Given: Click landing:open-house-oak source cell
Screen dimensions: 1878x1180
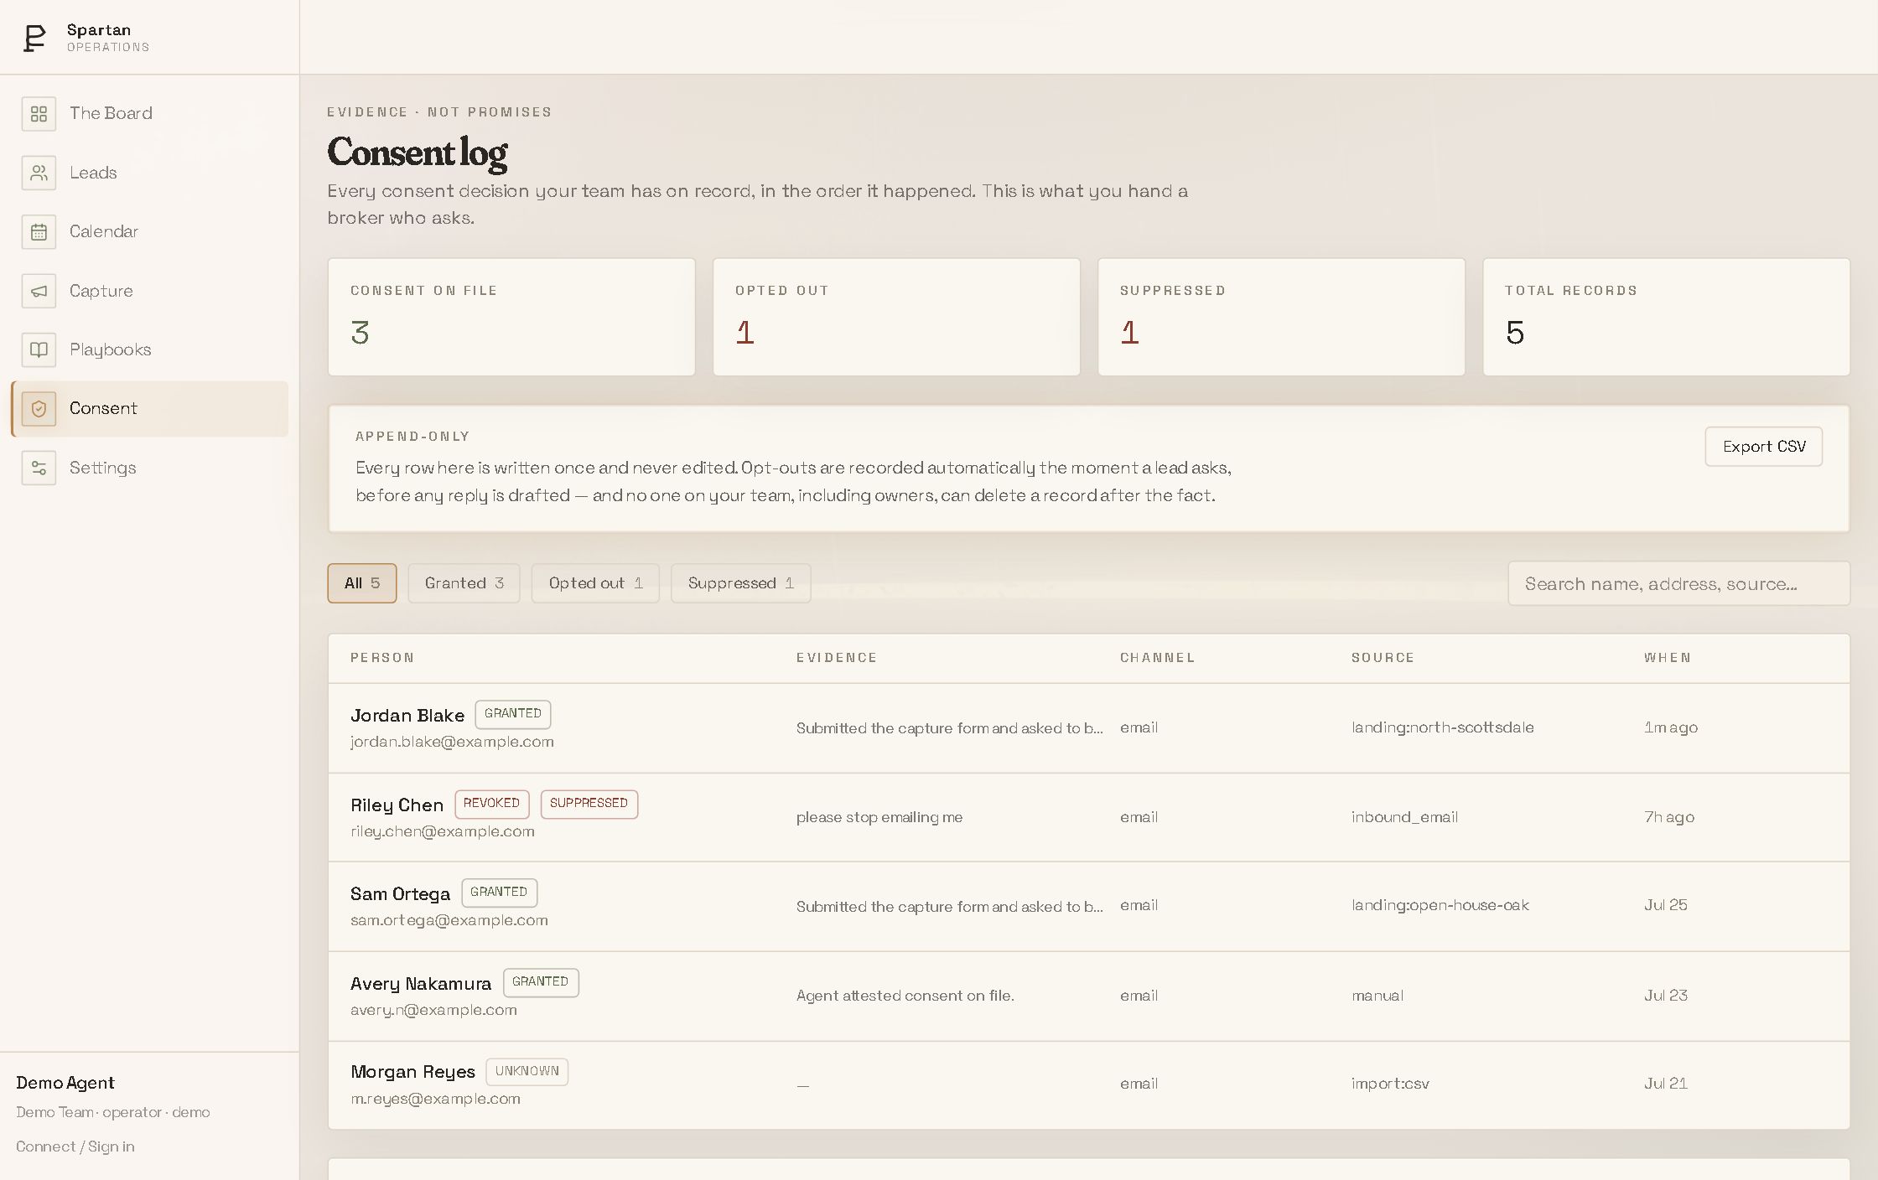Looking at the screenshot, I should coord(1440,905).
